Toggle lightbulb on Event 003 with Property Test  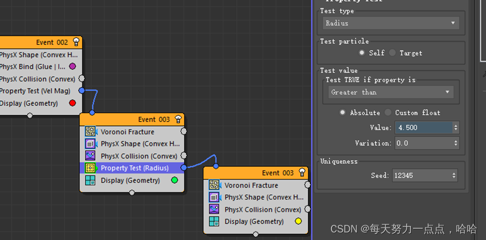point(178,119)
